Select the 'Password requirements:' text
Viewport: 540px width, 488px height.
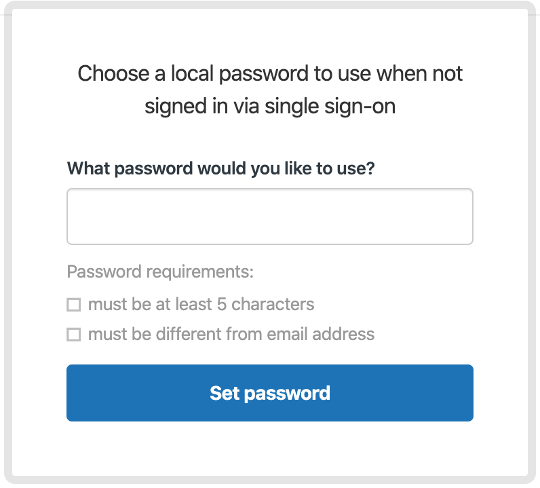coord(160,272)
